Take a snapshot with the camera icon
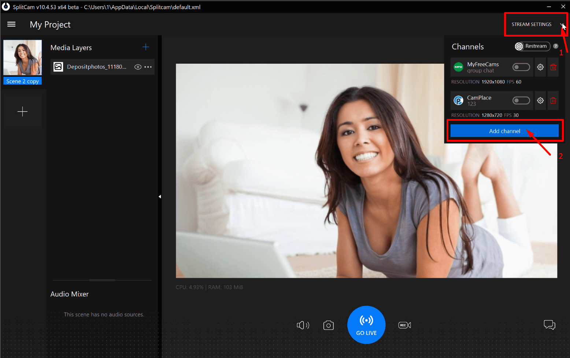The height and width of the screenshot is (358, 570). pos(328,325)
